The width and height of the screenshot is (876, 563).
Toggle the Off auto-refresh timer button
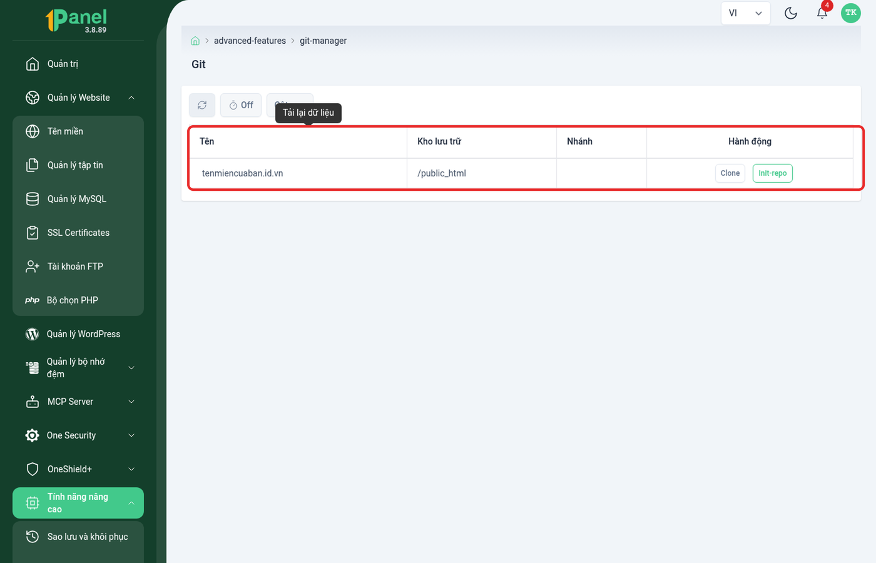241,105
